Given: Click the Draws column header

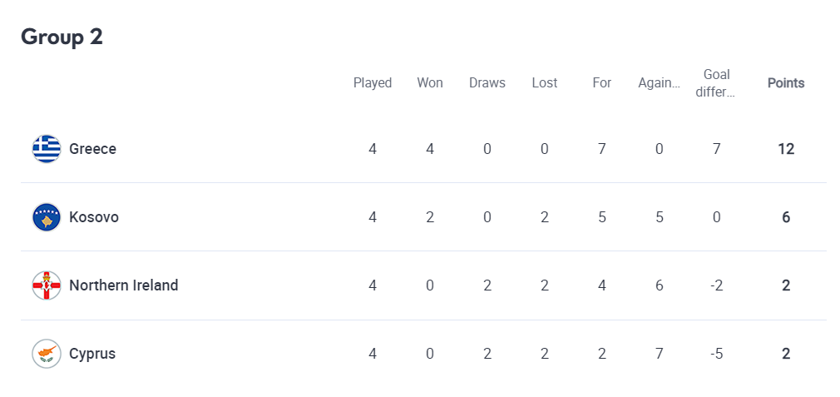Looking at the screenshot, I should tap(487, 83).
